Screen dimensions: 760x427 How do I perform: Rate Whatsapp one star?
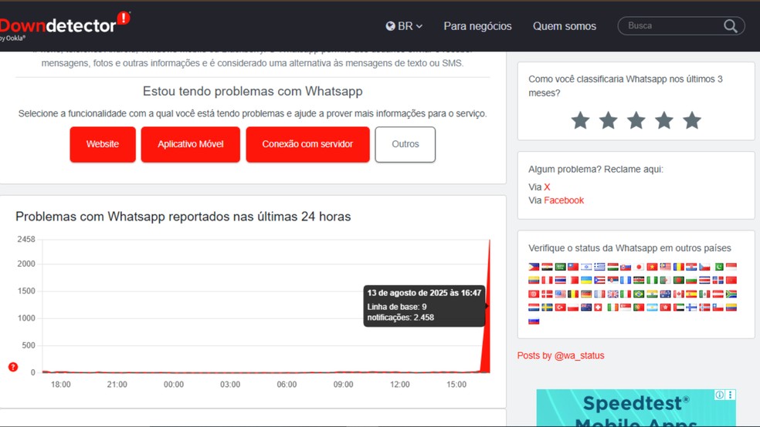[580, 120]
